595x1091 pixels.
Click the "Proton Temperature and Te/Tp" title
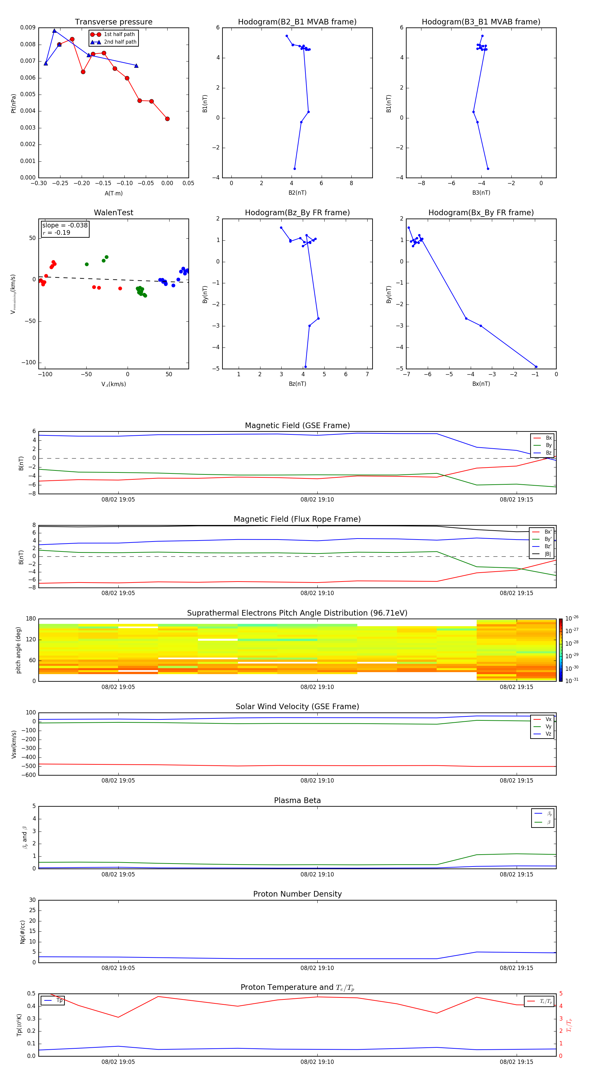pos(297,988)
